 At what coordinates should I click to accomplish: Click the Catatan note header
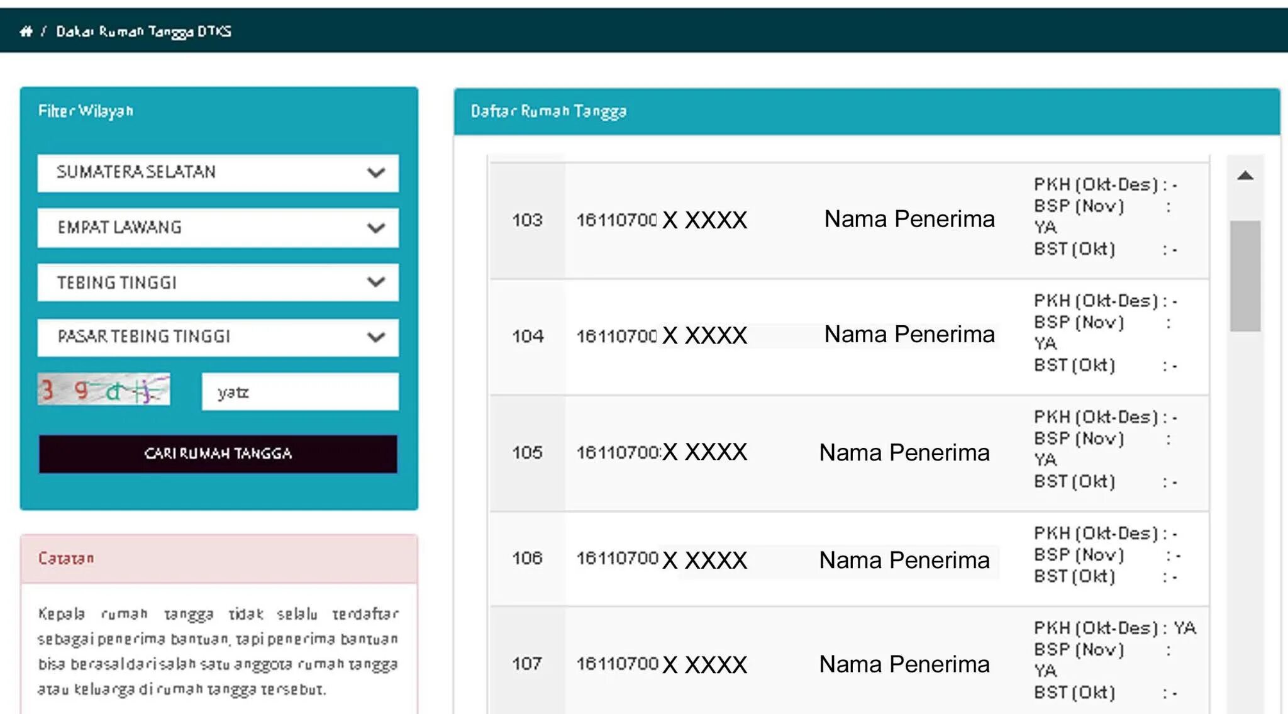point(66,558)
